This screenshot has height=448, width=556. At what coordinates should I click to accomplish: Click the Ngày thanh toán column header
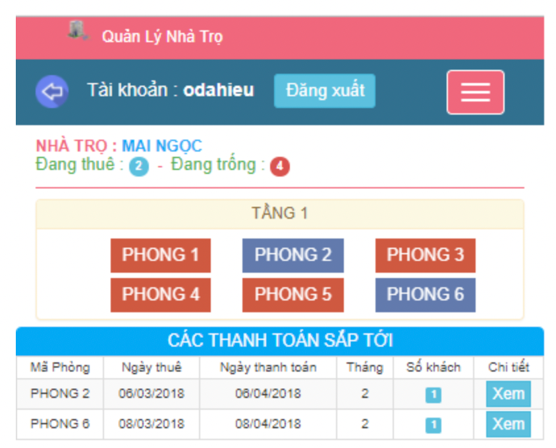tap(268, 367)
